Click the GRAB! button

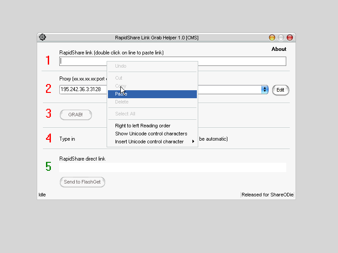(x=76, y=115)
